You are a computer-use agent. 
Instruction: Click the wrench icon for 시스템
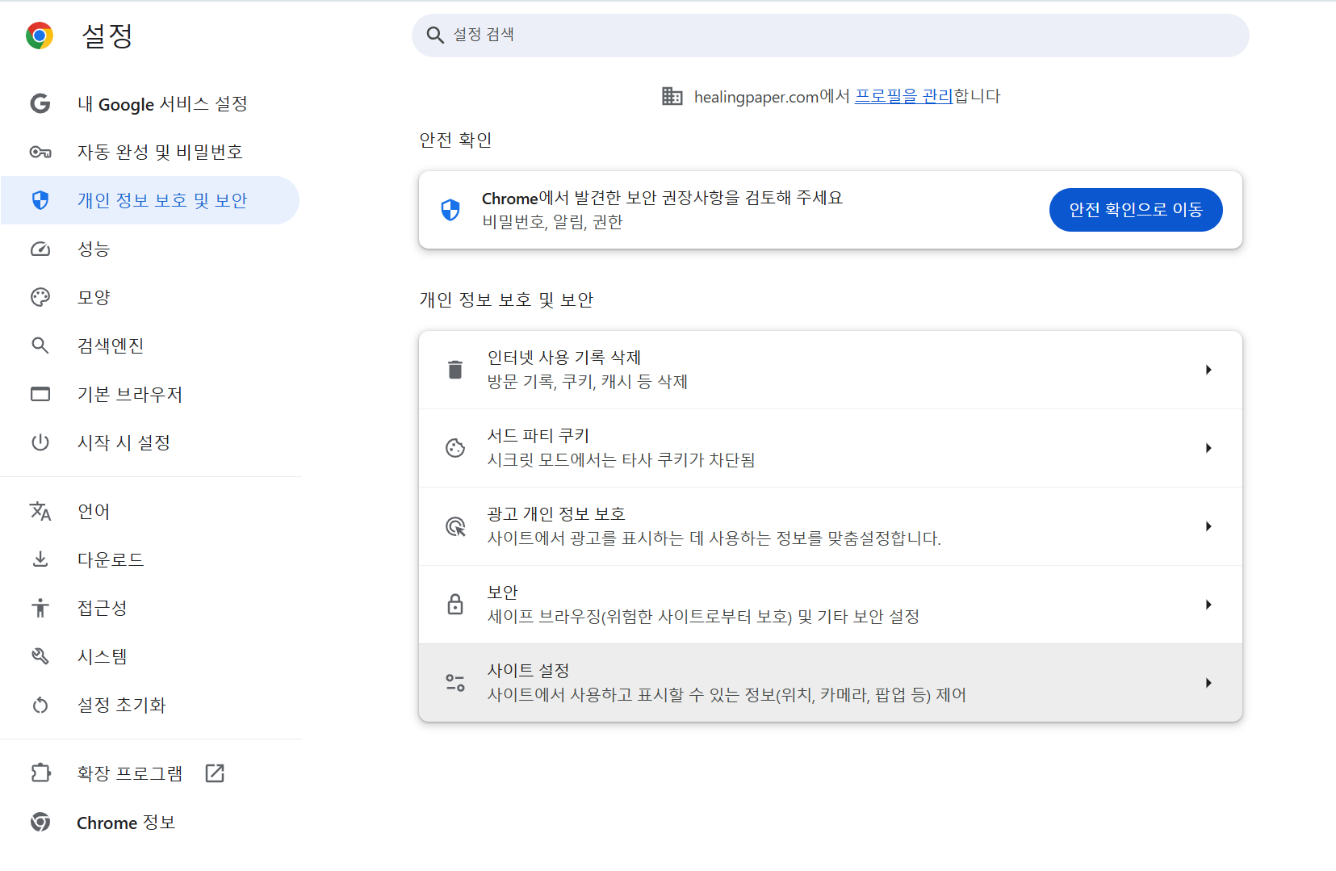point(40,656)
